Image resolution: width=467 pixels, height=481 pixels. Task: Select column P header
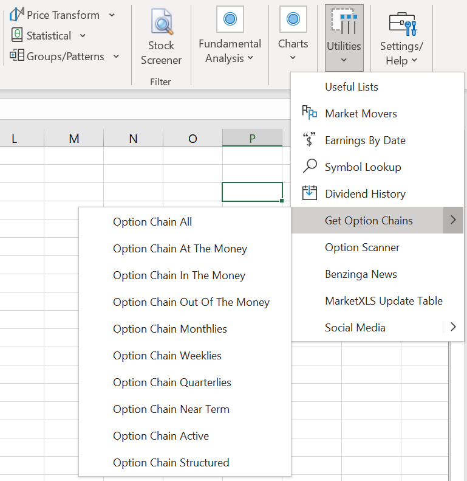click(252, 139)
